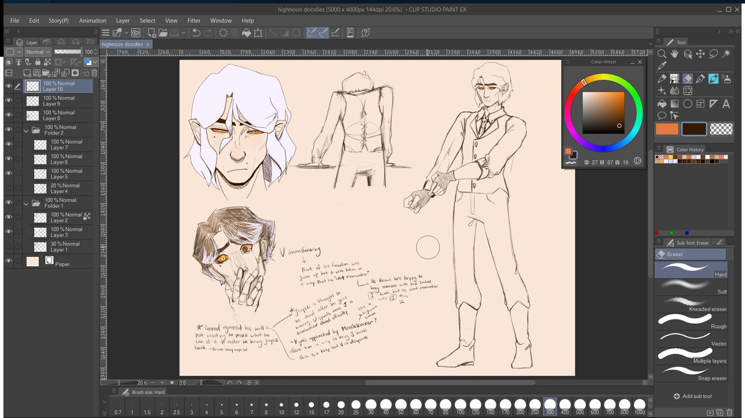Click the Undo arrow in command bar
Image resolution: width=745 pixels, height=418 pixels.
[196, 33]
